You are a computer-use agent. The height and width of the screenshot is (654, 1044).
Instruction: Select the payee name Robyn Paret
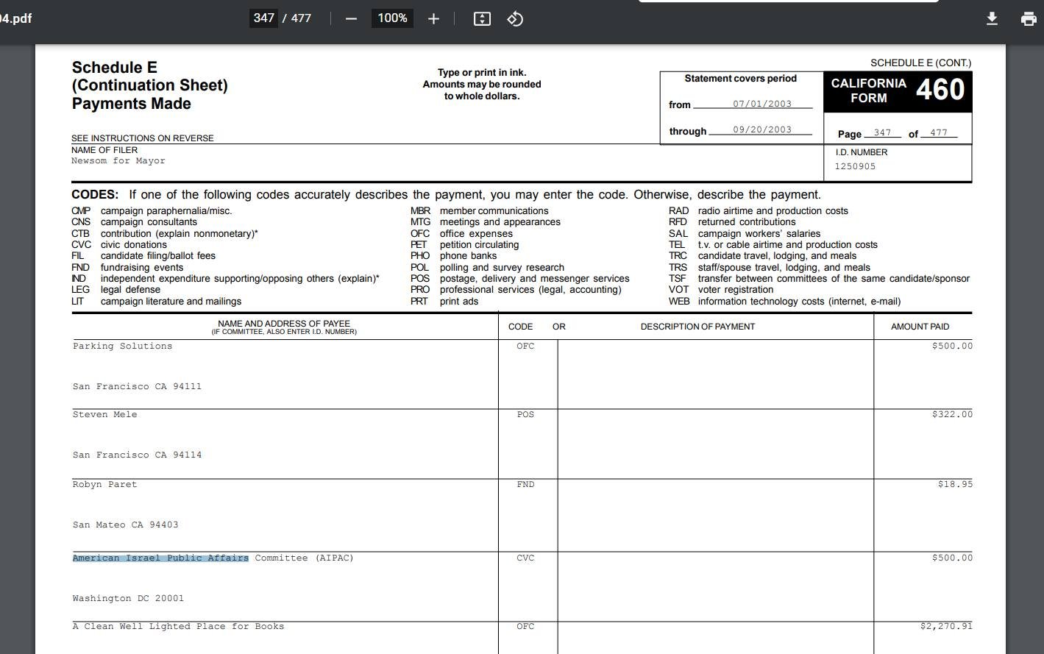point(104,485)
